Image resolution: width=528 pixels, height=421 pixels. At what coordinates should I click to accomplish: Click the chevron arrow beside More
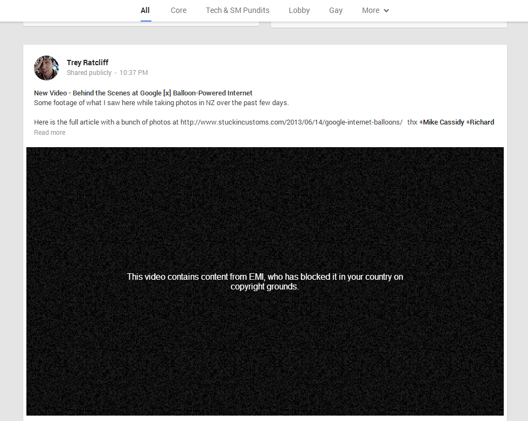click(386, 11)
